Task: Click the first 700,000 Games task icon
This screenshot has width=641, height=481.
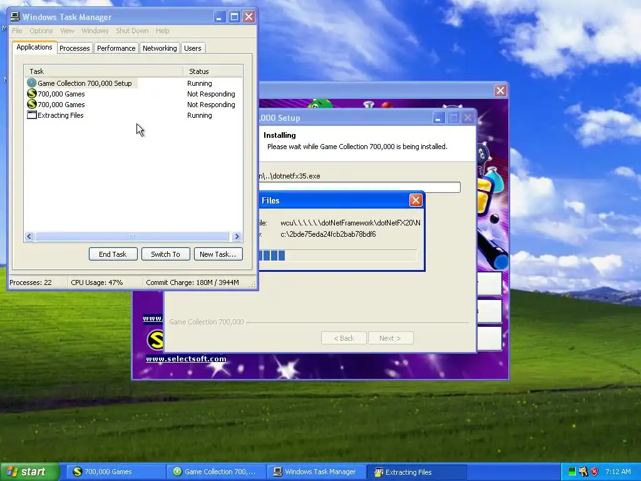Action: tap(31, 94)
